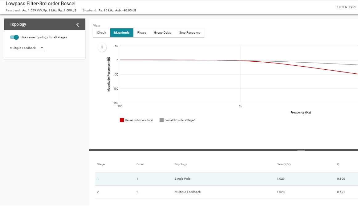Switch to the Circuit view tab
Viewport: 358px width, 222px height.
coord(102,33)
